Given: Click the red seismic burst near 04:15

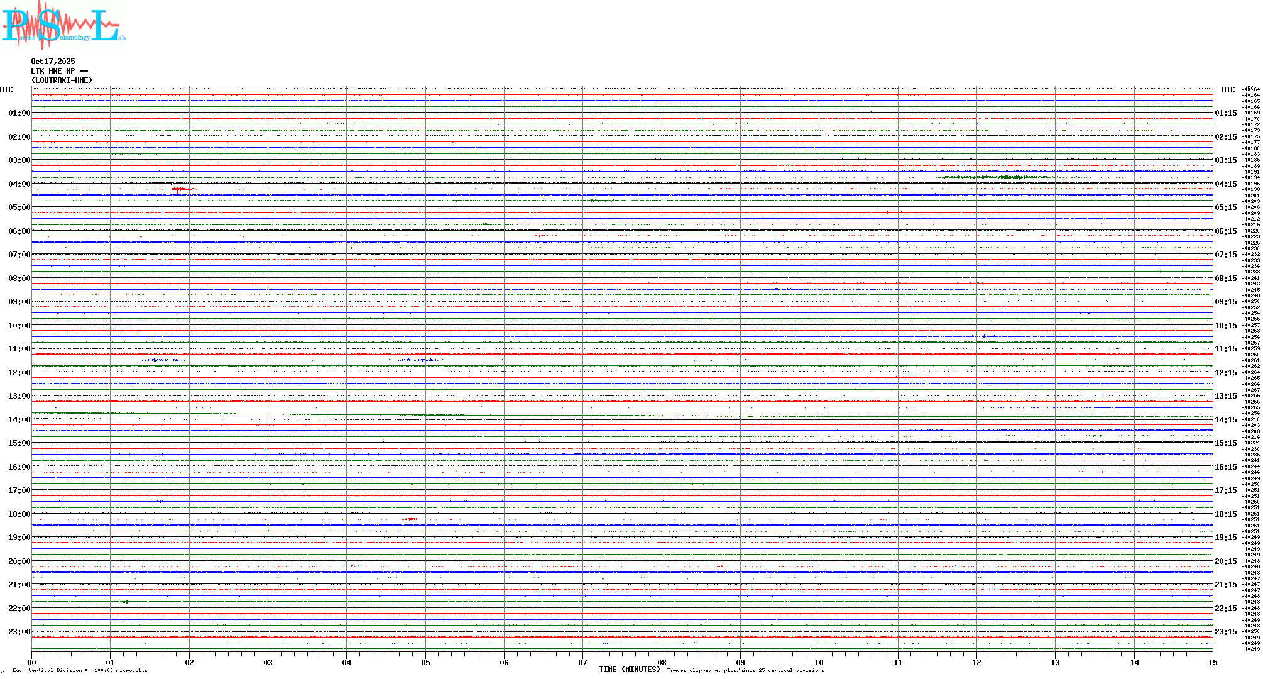Looking at the screenshot, I should point(180,189).
